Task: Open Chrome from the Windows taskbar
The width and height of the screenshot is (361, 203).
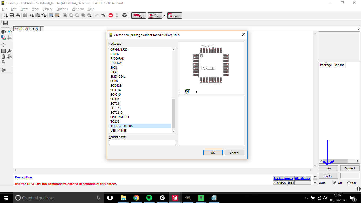Action: (136, 198)
